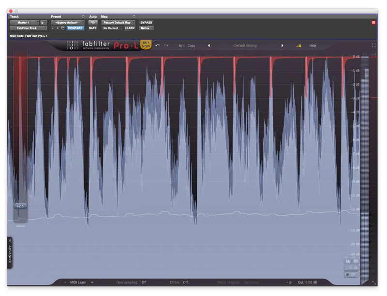Click the output level meter bar
Screen dimensions: 387x296
365,171
